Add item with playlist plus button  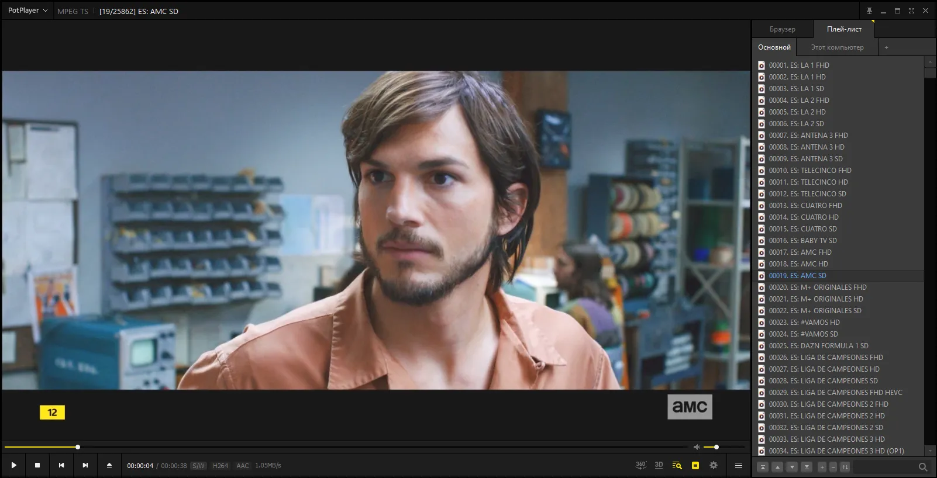(x=822, y=467)
